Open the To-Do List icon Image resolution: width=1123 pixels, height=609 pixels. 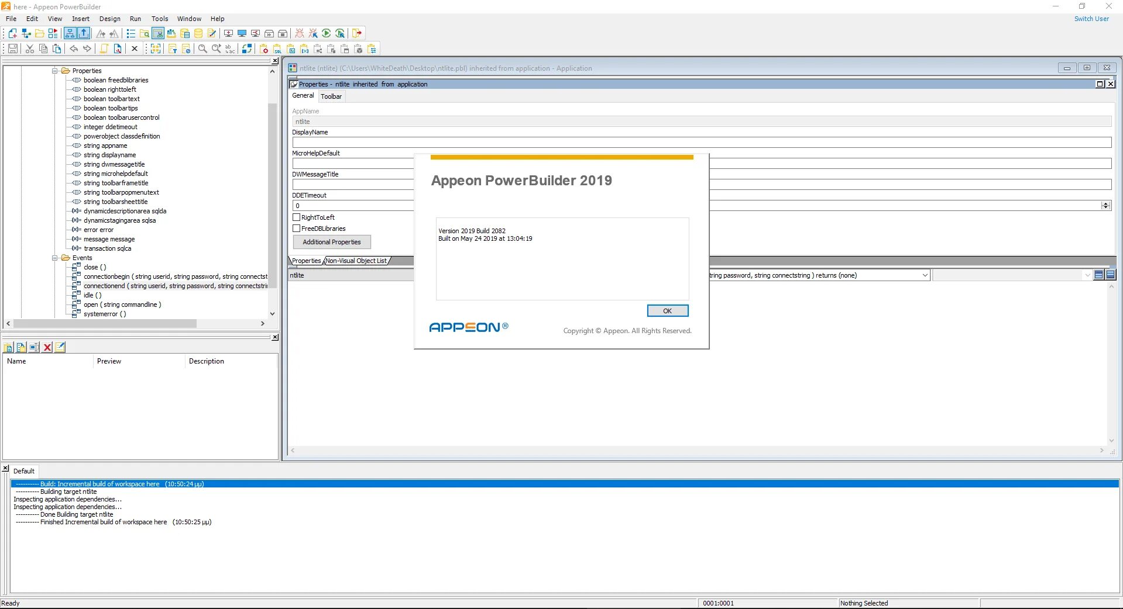pyautogui.click(x=131, y=33)
